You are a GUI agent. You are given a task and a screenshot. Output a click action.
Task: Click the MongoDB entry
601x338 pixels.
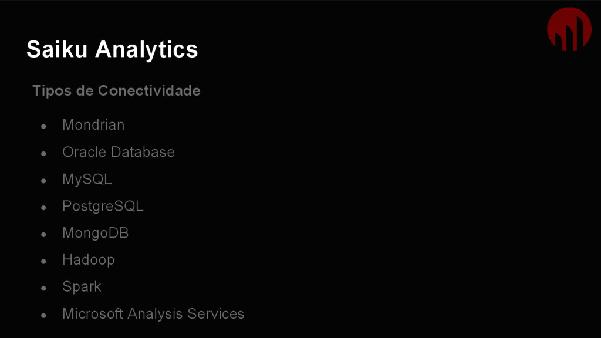[96, 233]
